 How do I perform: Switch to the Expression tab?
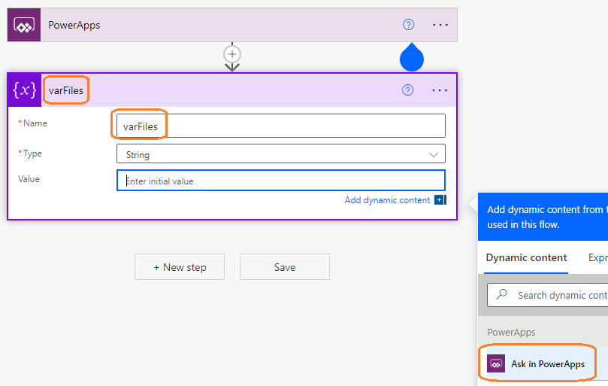597,258
